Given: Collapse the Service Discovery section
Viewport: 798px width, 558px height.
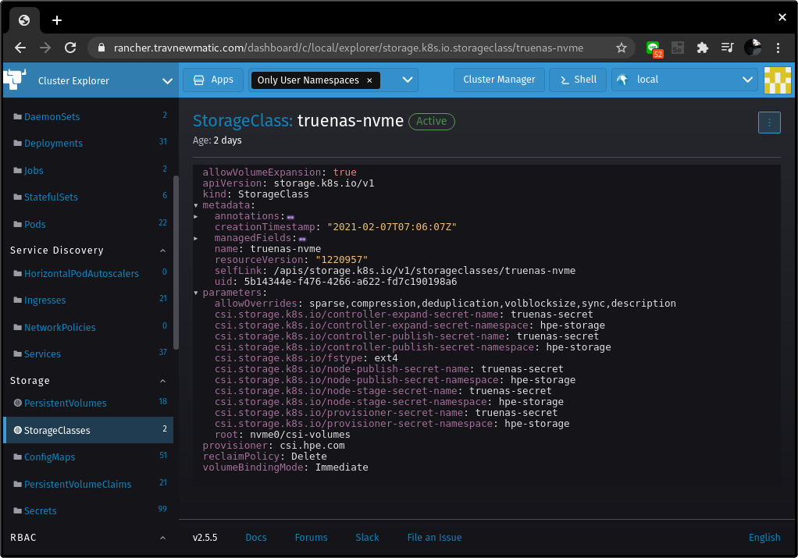Looking at the screenshot, I should (x=163, y=251).
